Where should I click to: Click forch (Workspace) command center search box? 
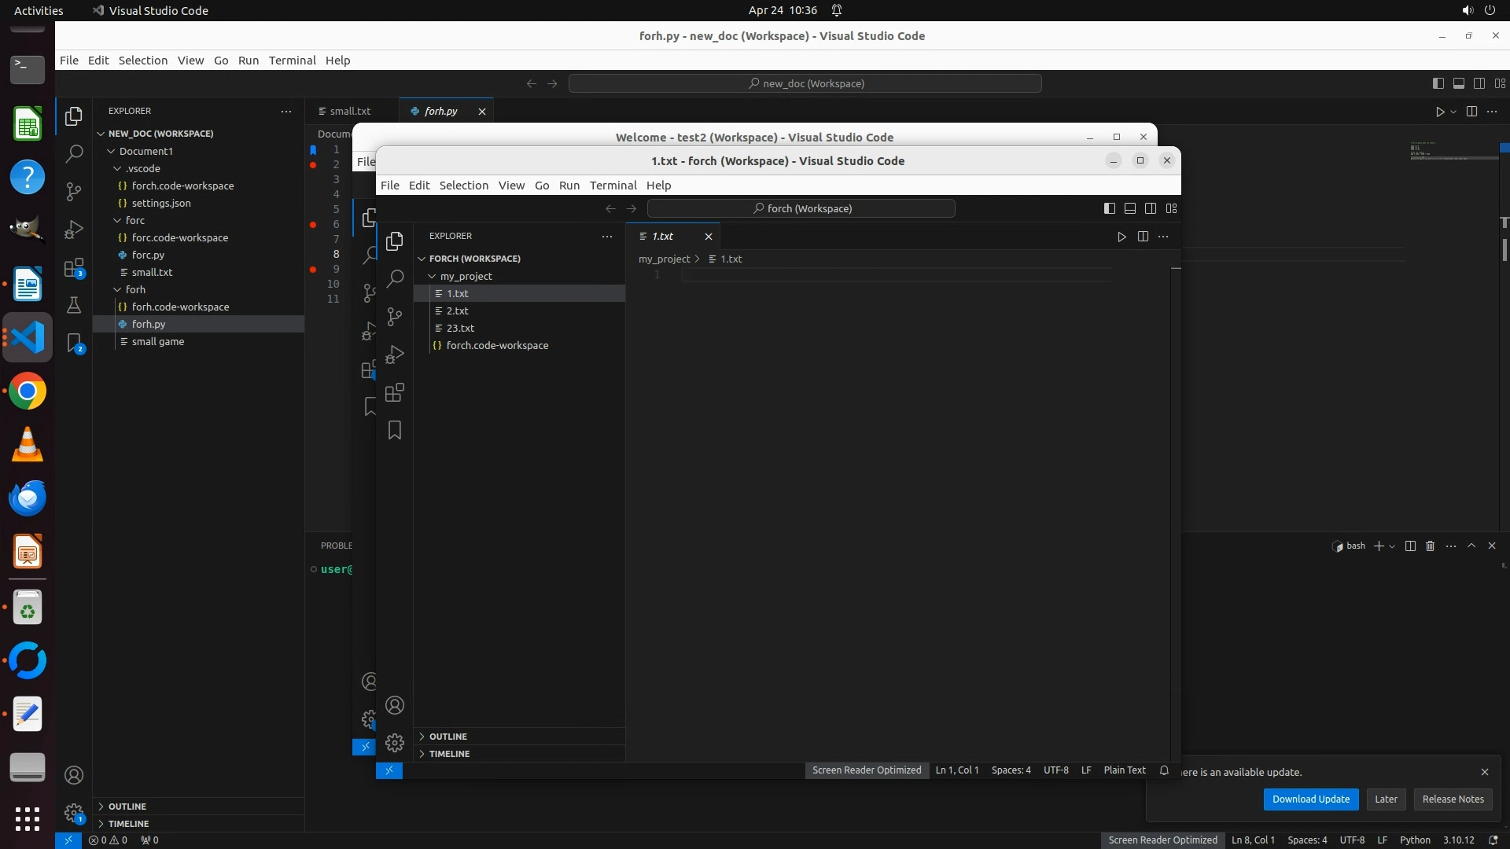(x=801, y=208)
